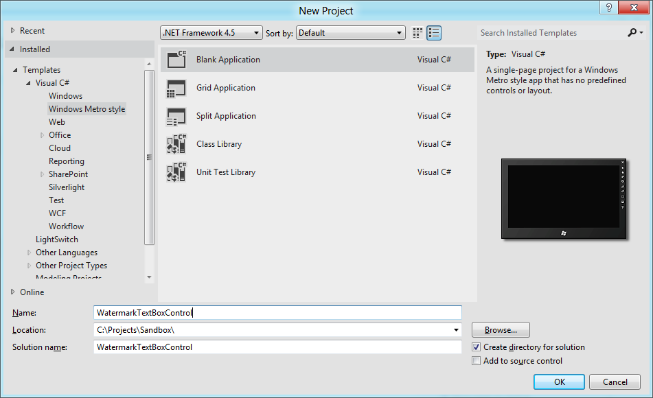
Task: Select the LightSwitch category
Action: point(56,239)
